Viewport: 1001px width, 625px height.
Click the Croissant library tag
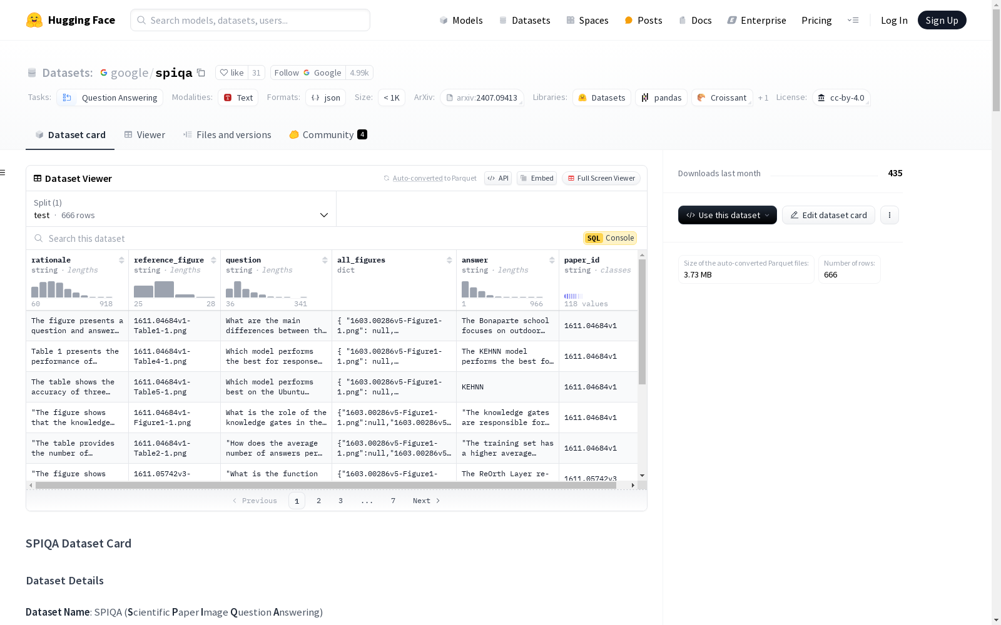[x=722, y=97]
